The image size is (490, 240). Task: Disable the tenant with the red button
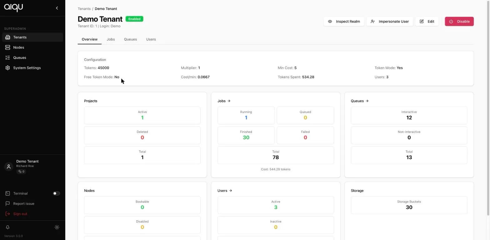click(459, 22)
